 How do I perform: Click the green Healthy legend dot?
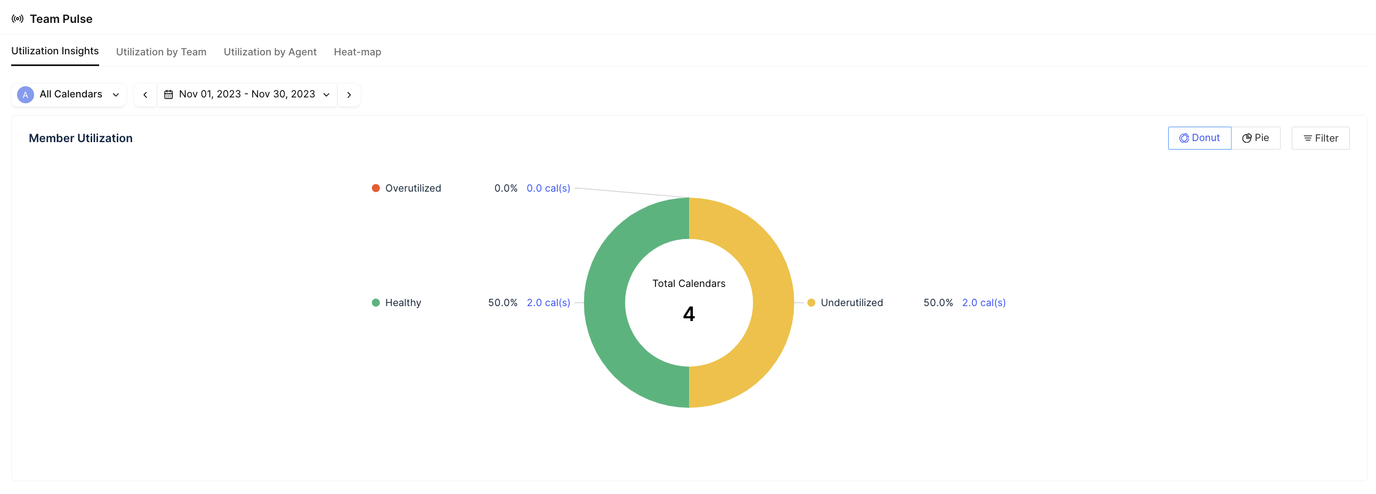pyautogui.click(x=376, y=302)
